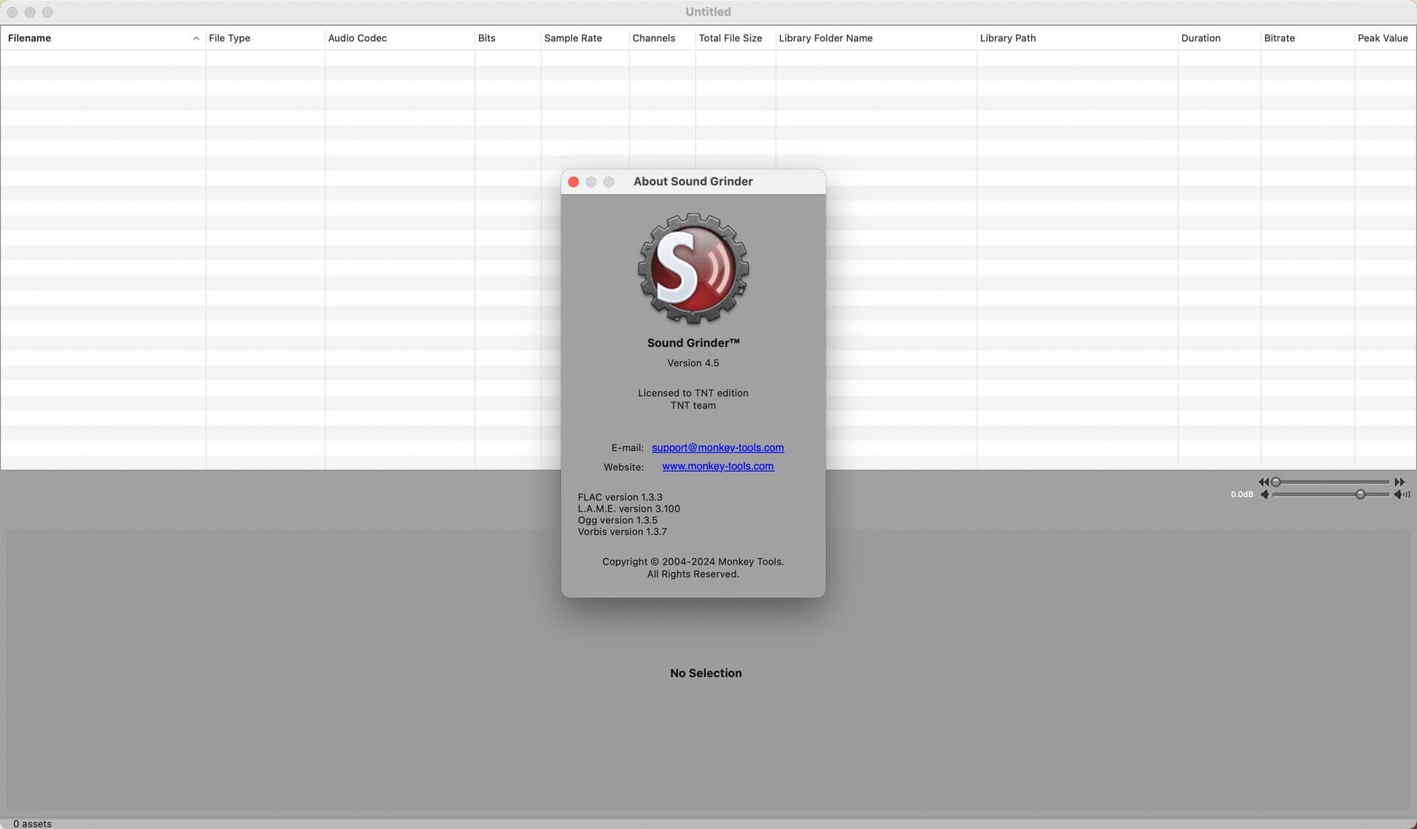Click the playback position slider knob
This screenshot has height=829, width=1417.
[1275, 482]
